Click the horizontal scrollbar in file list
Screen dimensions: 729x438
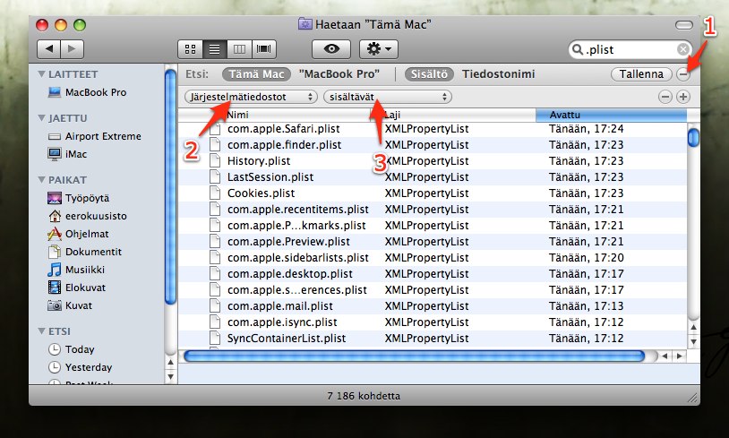tap(414, 356)
